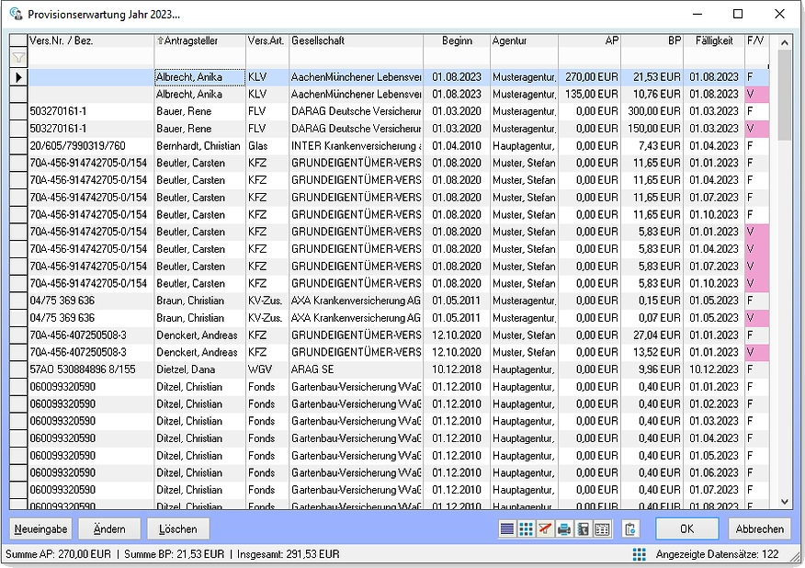
Task: Click filter field under Antragsteller
Action: pos(199,58)
